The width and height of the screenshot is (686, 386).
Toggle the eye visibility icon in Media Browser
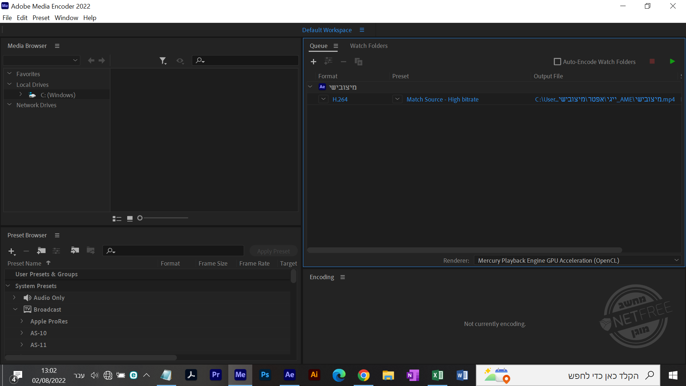[180, 61]
